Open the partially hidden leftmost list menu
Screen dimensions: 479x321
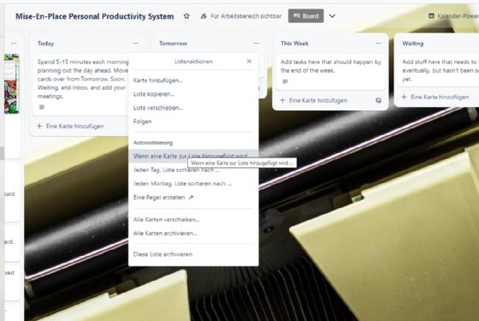pyautogui.click(x=14, y=44)
